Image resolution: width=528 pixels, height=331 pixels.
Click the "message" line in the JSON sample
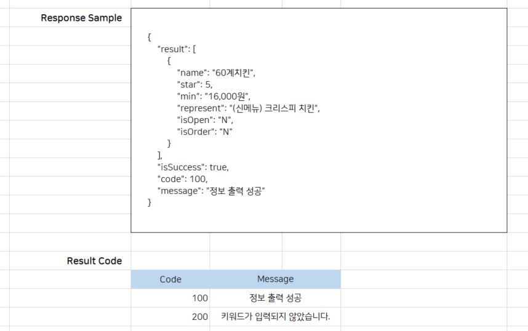[x=210, y=191]
